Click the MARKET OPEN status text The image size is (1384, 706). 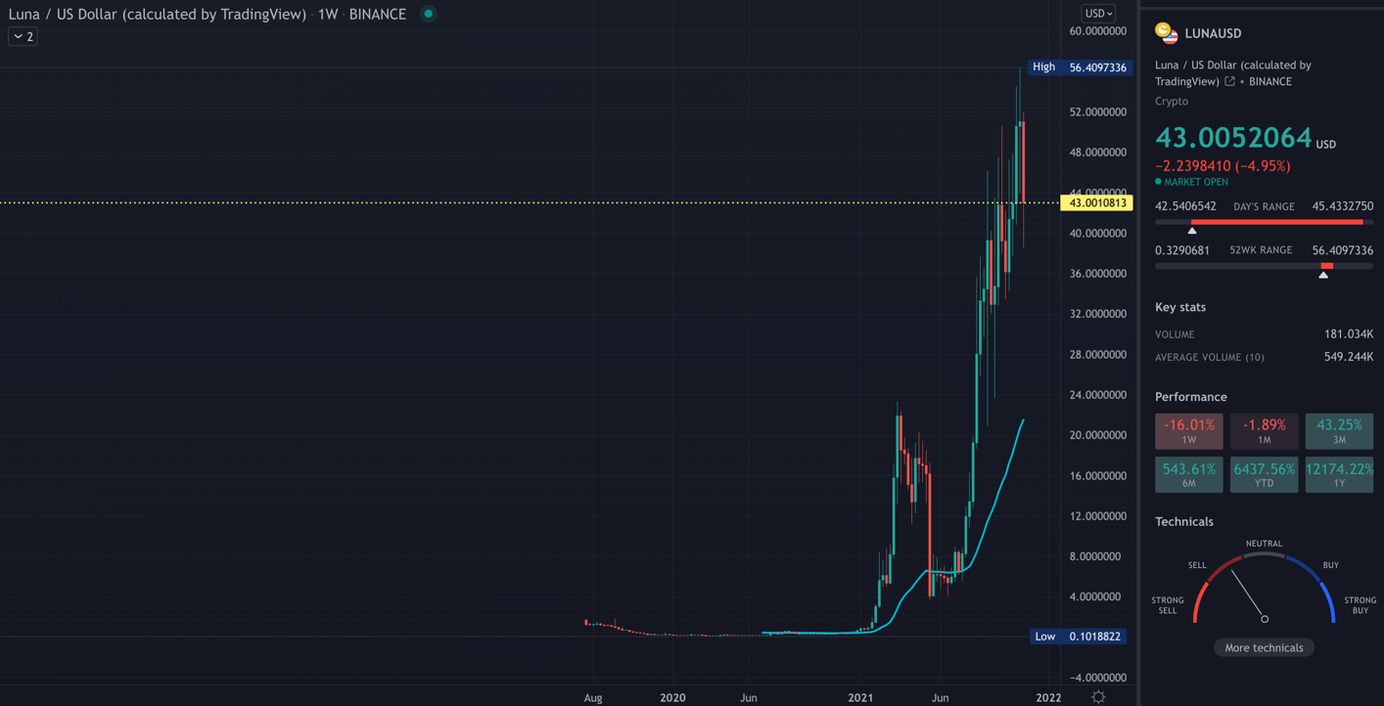(1196, 182)
